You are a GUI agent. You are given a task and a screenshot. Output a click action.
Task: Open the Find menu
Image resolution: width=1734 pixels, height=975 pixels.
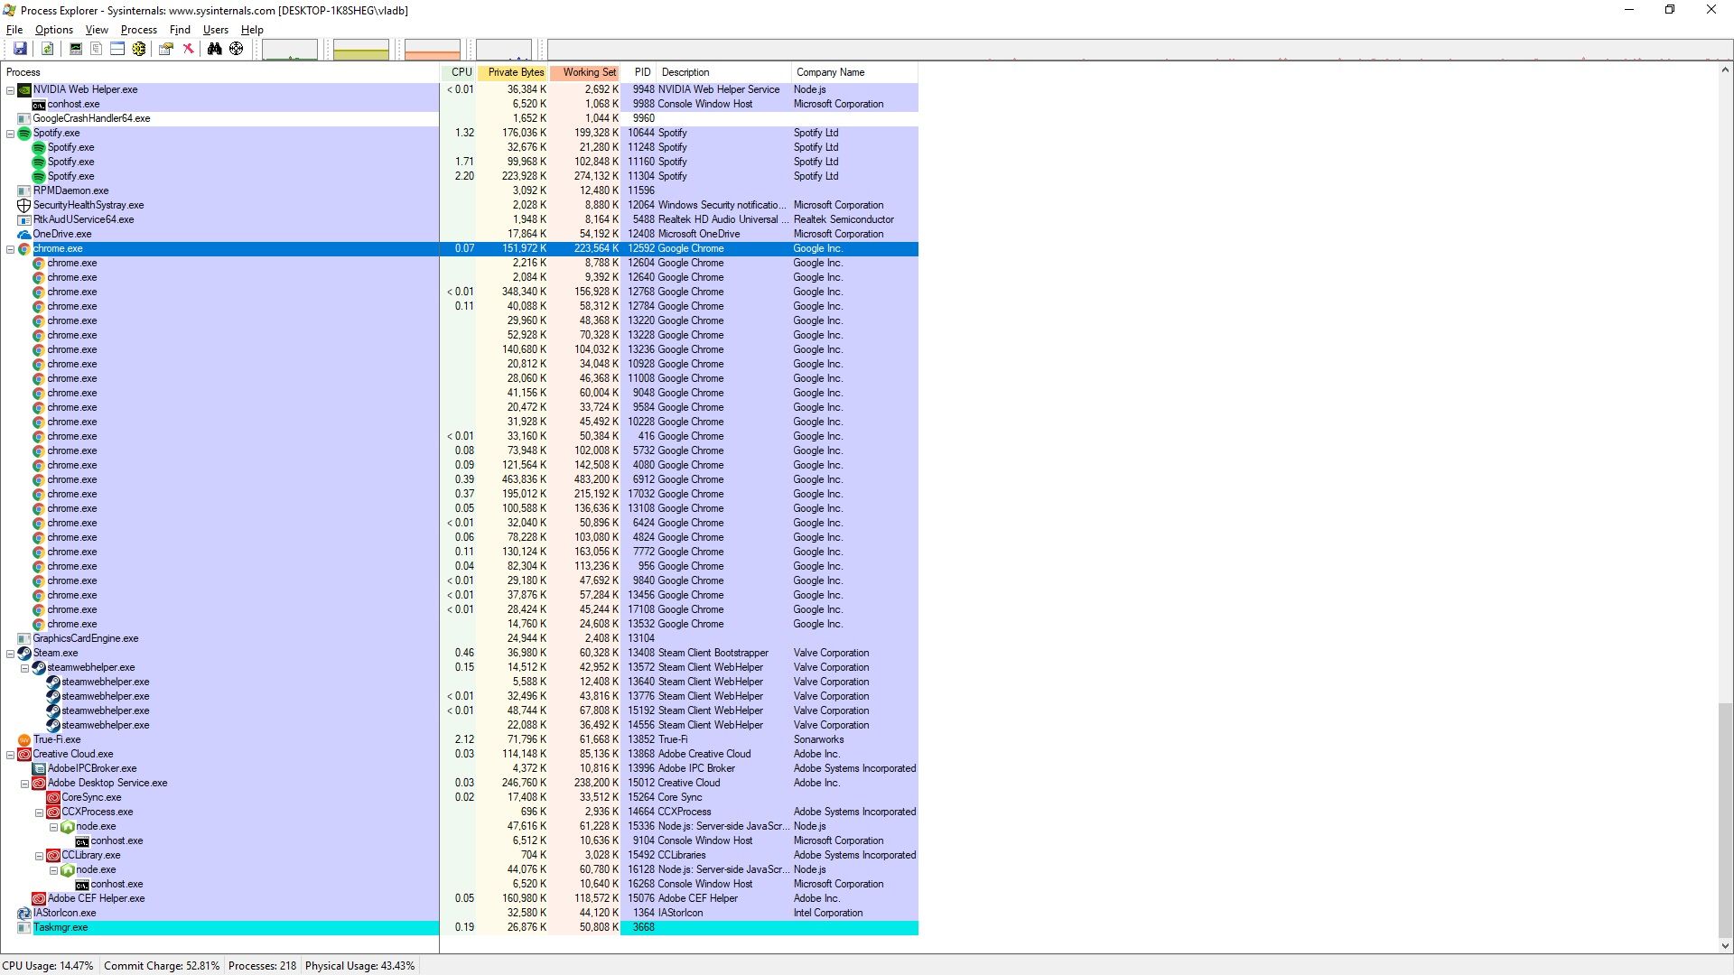click(180, 30)
